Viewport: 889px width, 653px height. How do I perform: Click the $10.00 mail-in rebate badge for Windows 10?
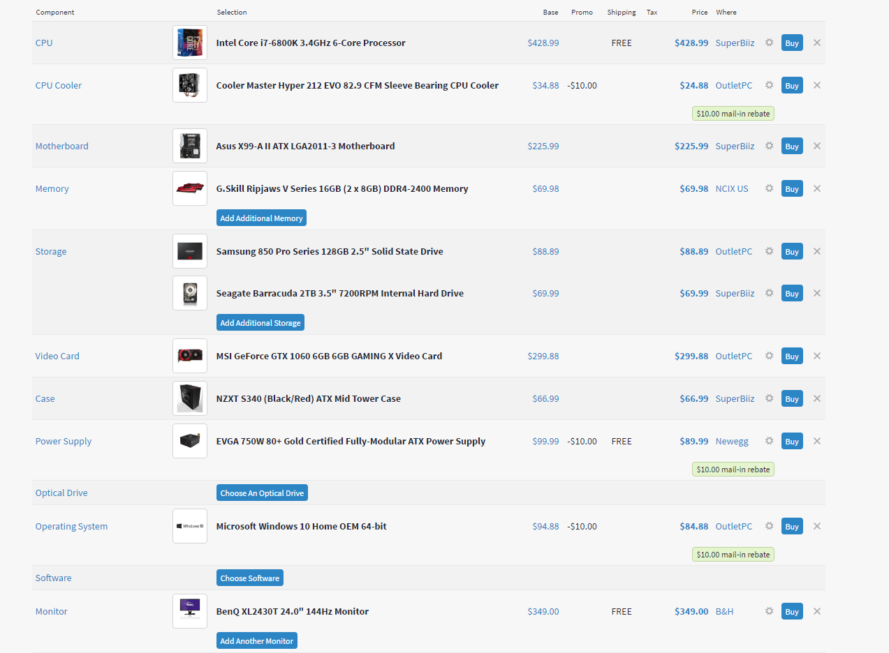(x=733, y=554)
